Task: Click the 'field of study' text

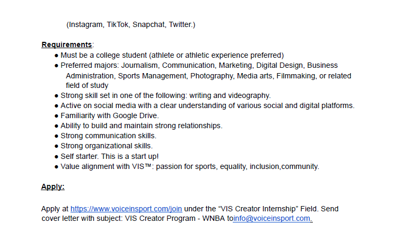Action: (87, 85)
